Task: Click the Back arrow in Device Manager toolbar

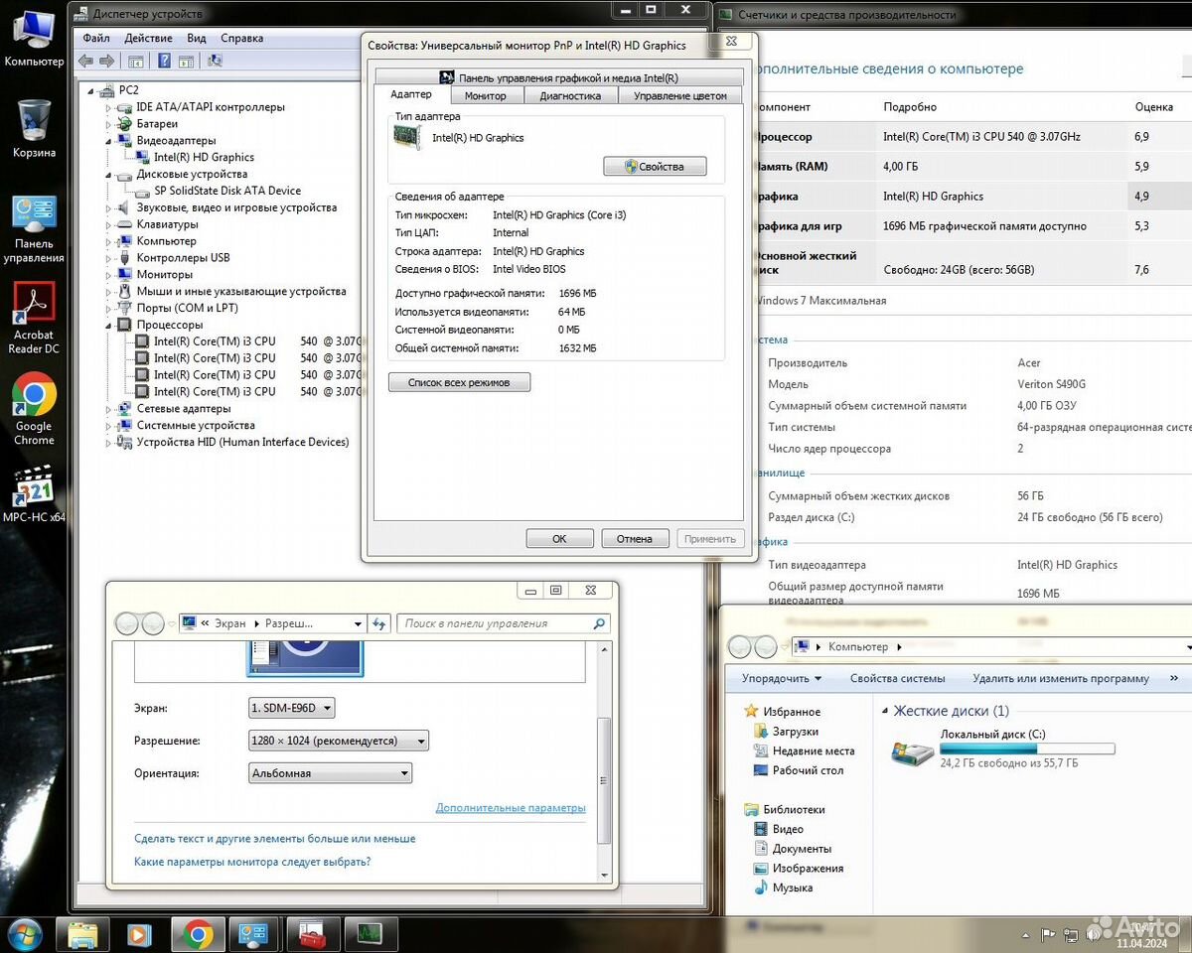Action: (85, 61)
